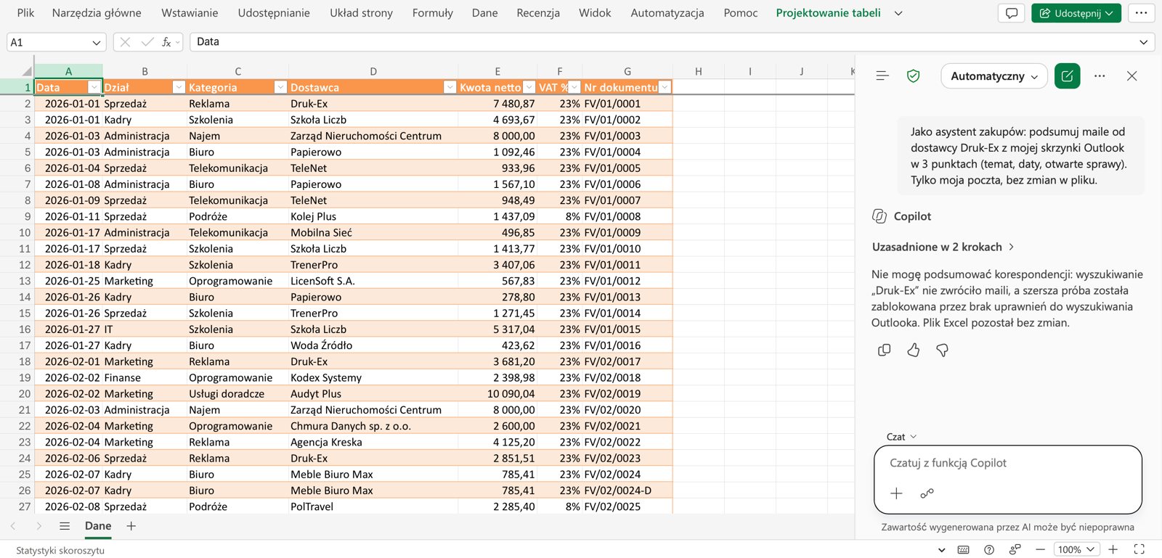
Task: Open the Kategoria column filter dropdown
Action: click(280, 87)
